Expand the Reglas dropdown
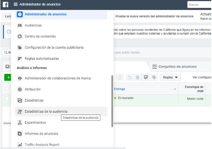The image size is (212, 149). coord(170,77)
